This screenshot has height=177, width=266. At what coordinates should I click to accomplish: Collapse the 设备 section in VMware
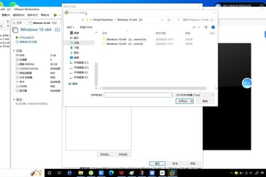(x=14, y=50)
